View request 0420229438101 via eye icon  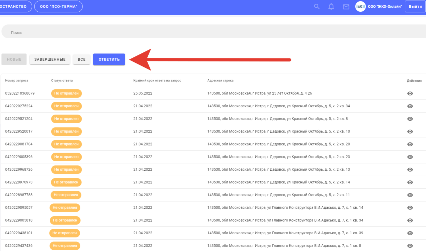pyautogui.click(x=410, y=233)
